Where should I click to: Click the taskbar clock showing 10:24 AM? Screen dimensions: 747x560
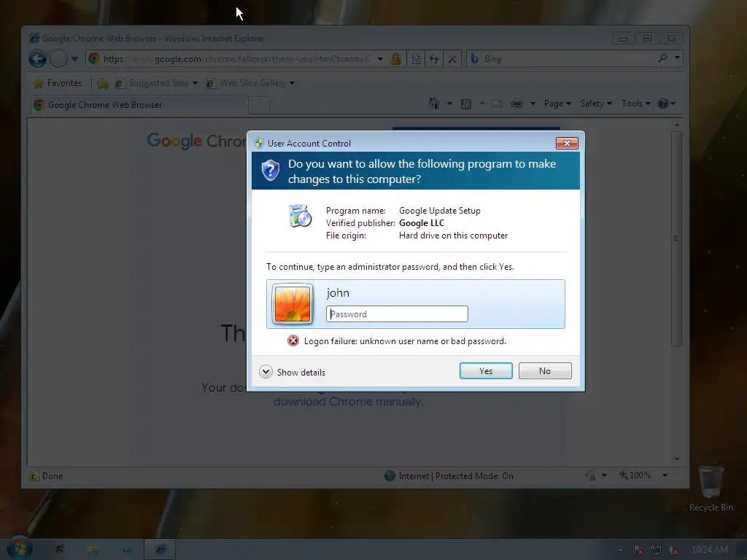(709, 550)
